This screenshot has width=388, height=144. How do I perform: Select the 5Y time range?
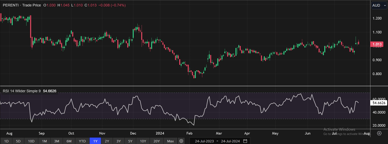130,141
